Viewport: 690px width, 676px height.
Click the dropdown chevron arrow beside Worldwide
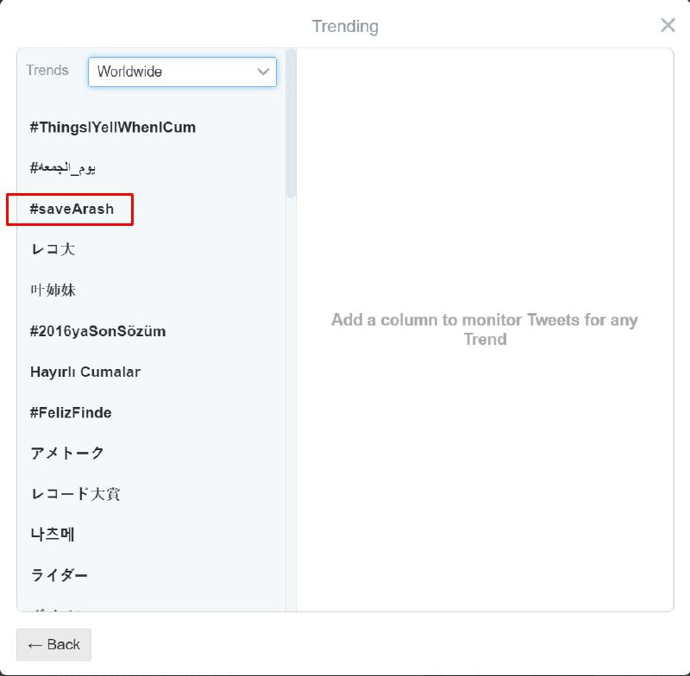[x=264, y=72]
